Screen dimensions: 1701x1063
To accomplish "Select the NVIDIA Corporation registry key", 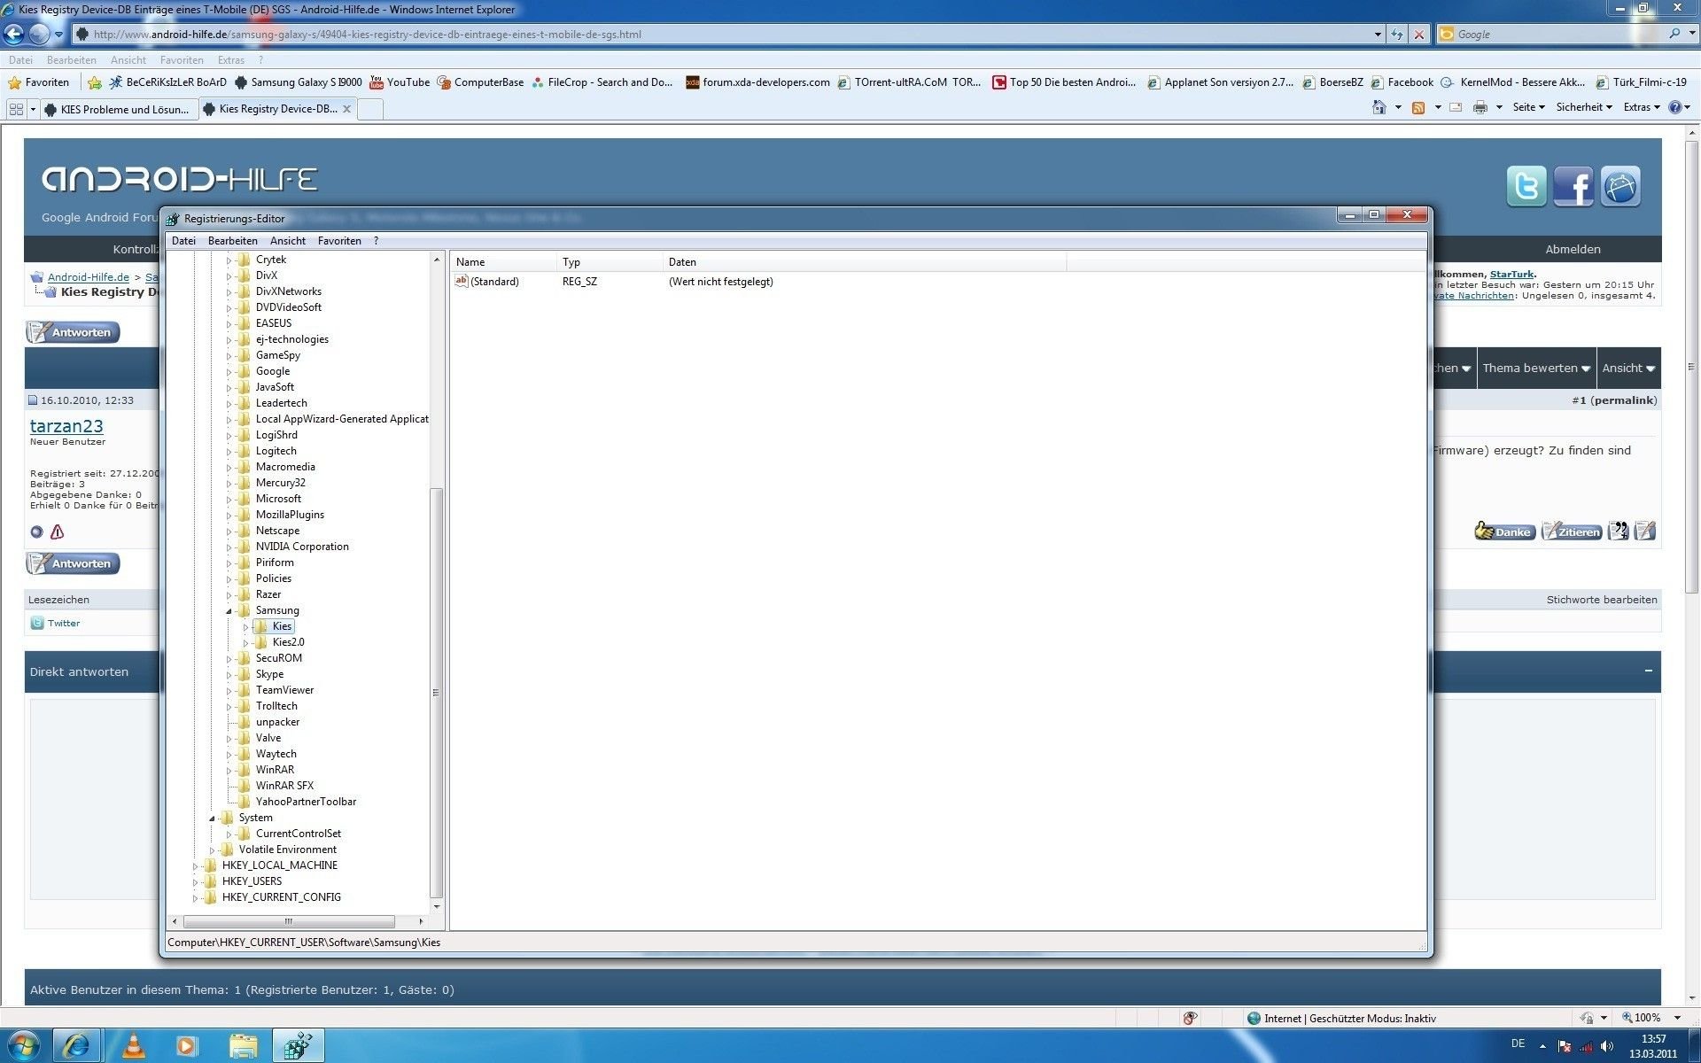I will pyautogui.click(x=302, y=547).
